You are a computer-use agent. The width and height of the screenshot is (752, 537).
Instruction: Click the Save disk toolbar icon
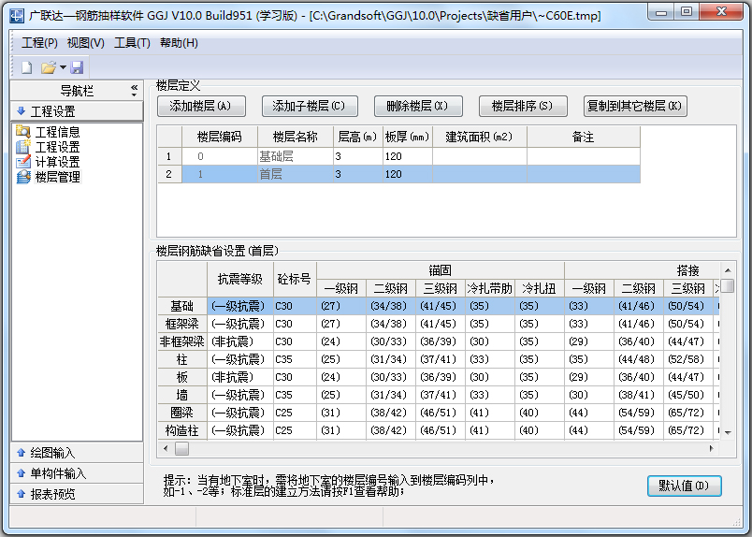coord(77,67)
